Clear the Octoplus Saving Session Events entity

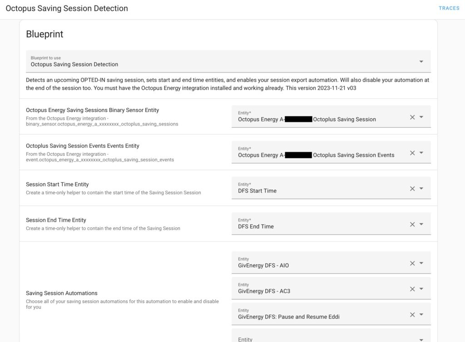pyautogui.click(x=412, y=153)
